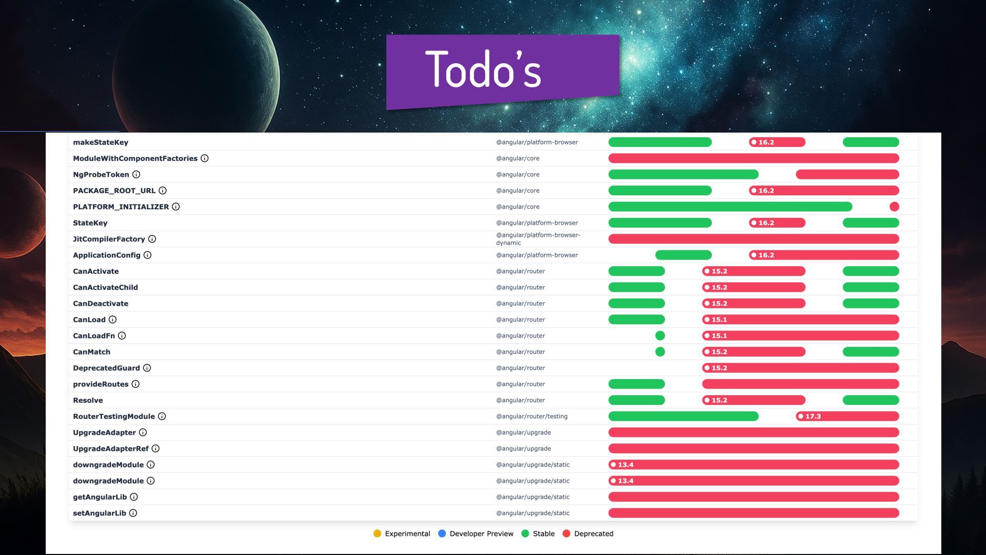Click info icon next to PLATFORM_INITIALIZER

click(x=176, y=207)
